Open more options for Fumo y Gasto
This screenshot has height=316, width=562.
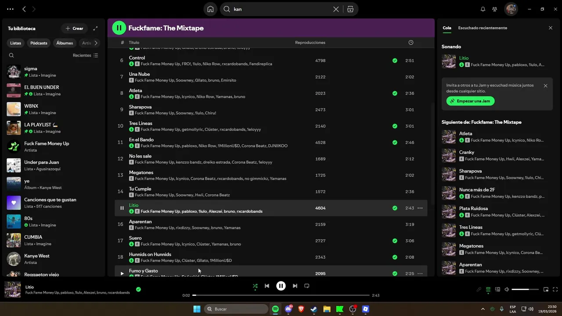pos(420,273)
